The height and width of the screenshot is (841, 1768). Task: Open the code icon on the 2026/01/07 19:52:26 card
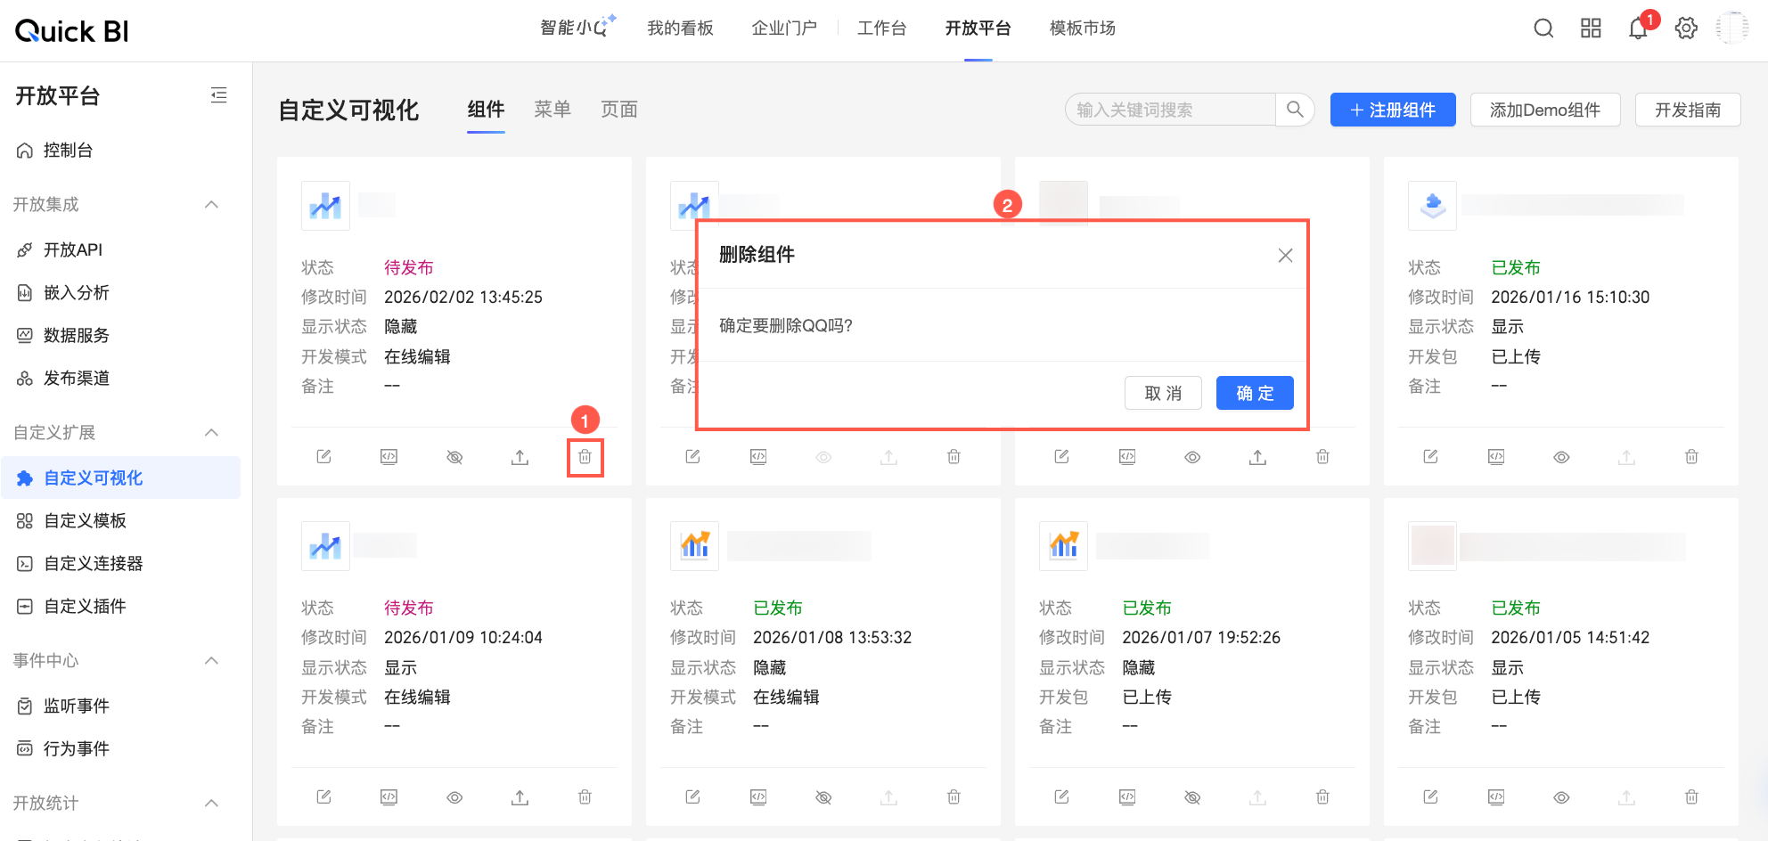pyautogui.click(x=1126, y=797)
